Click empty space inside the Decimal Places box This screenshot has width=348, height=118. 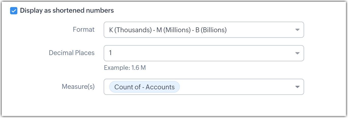203,53
